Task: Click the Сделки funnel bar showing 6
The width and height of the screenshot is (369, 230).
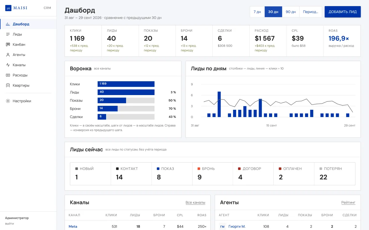Action: [102, 117]
